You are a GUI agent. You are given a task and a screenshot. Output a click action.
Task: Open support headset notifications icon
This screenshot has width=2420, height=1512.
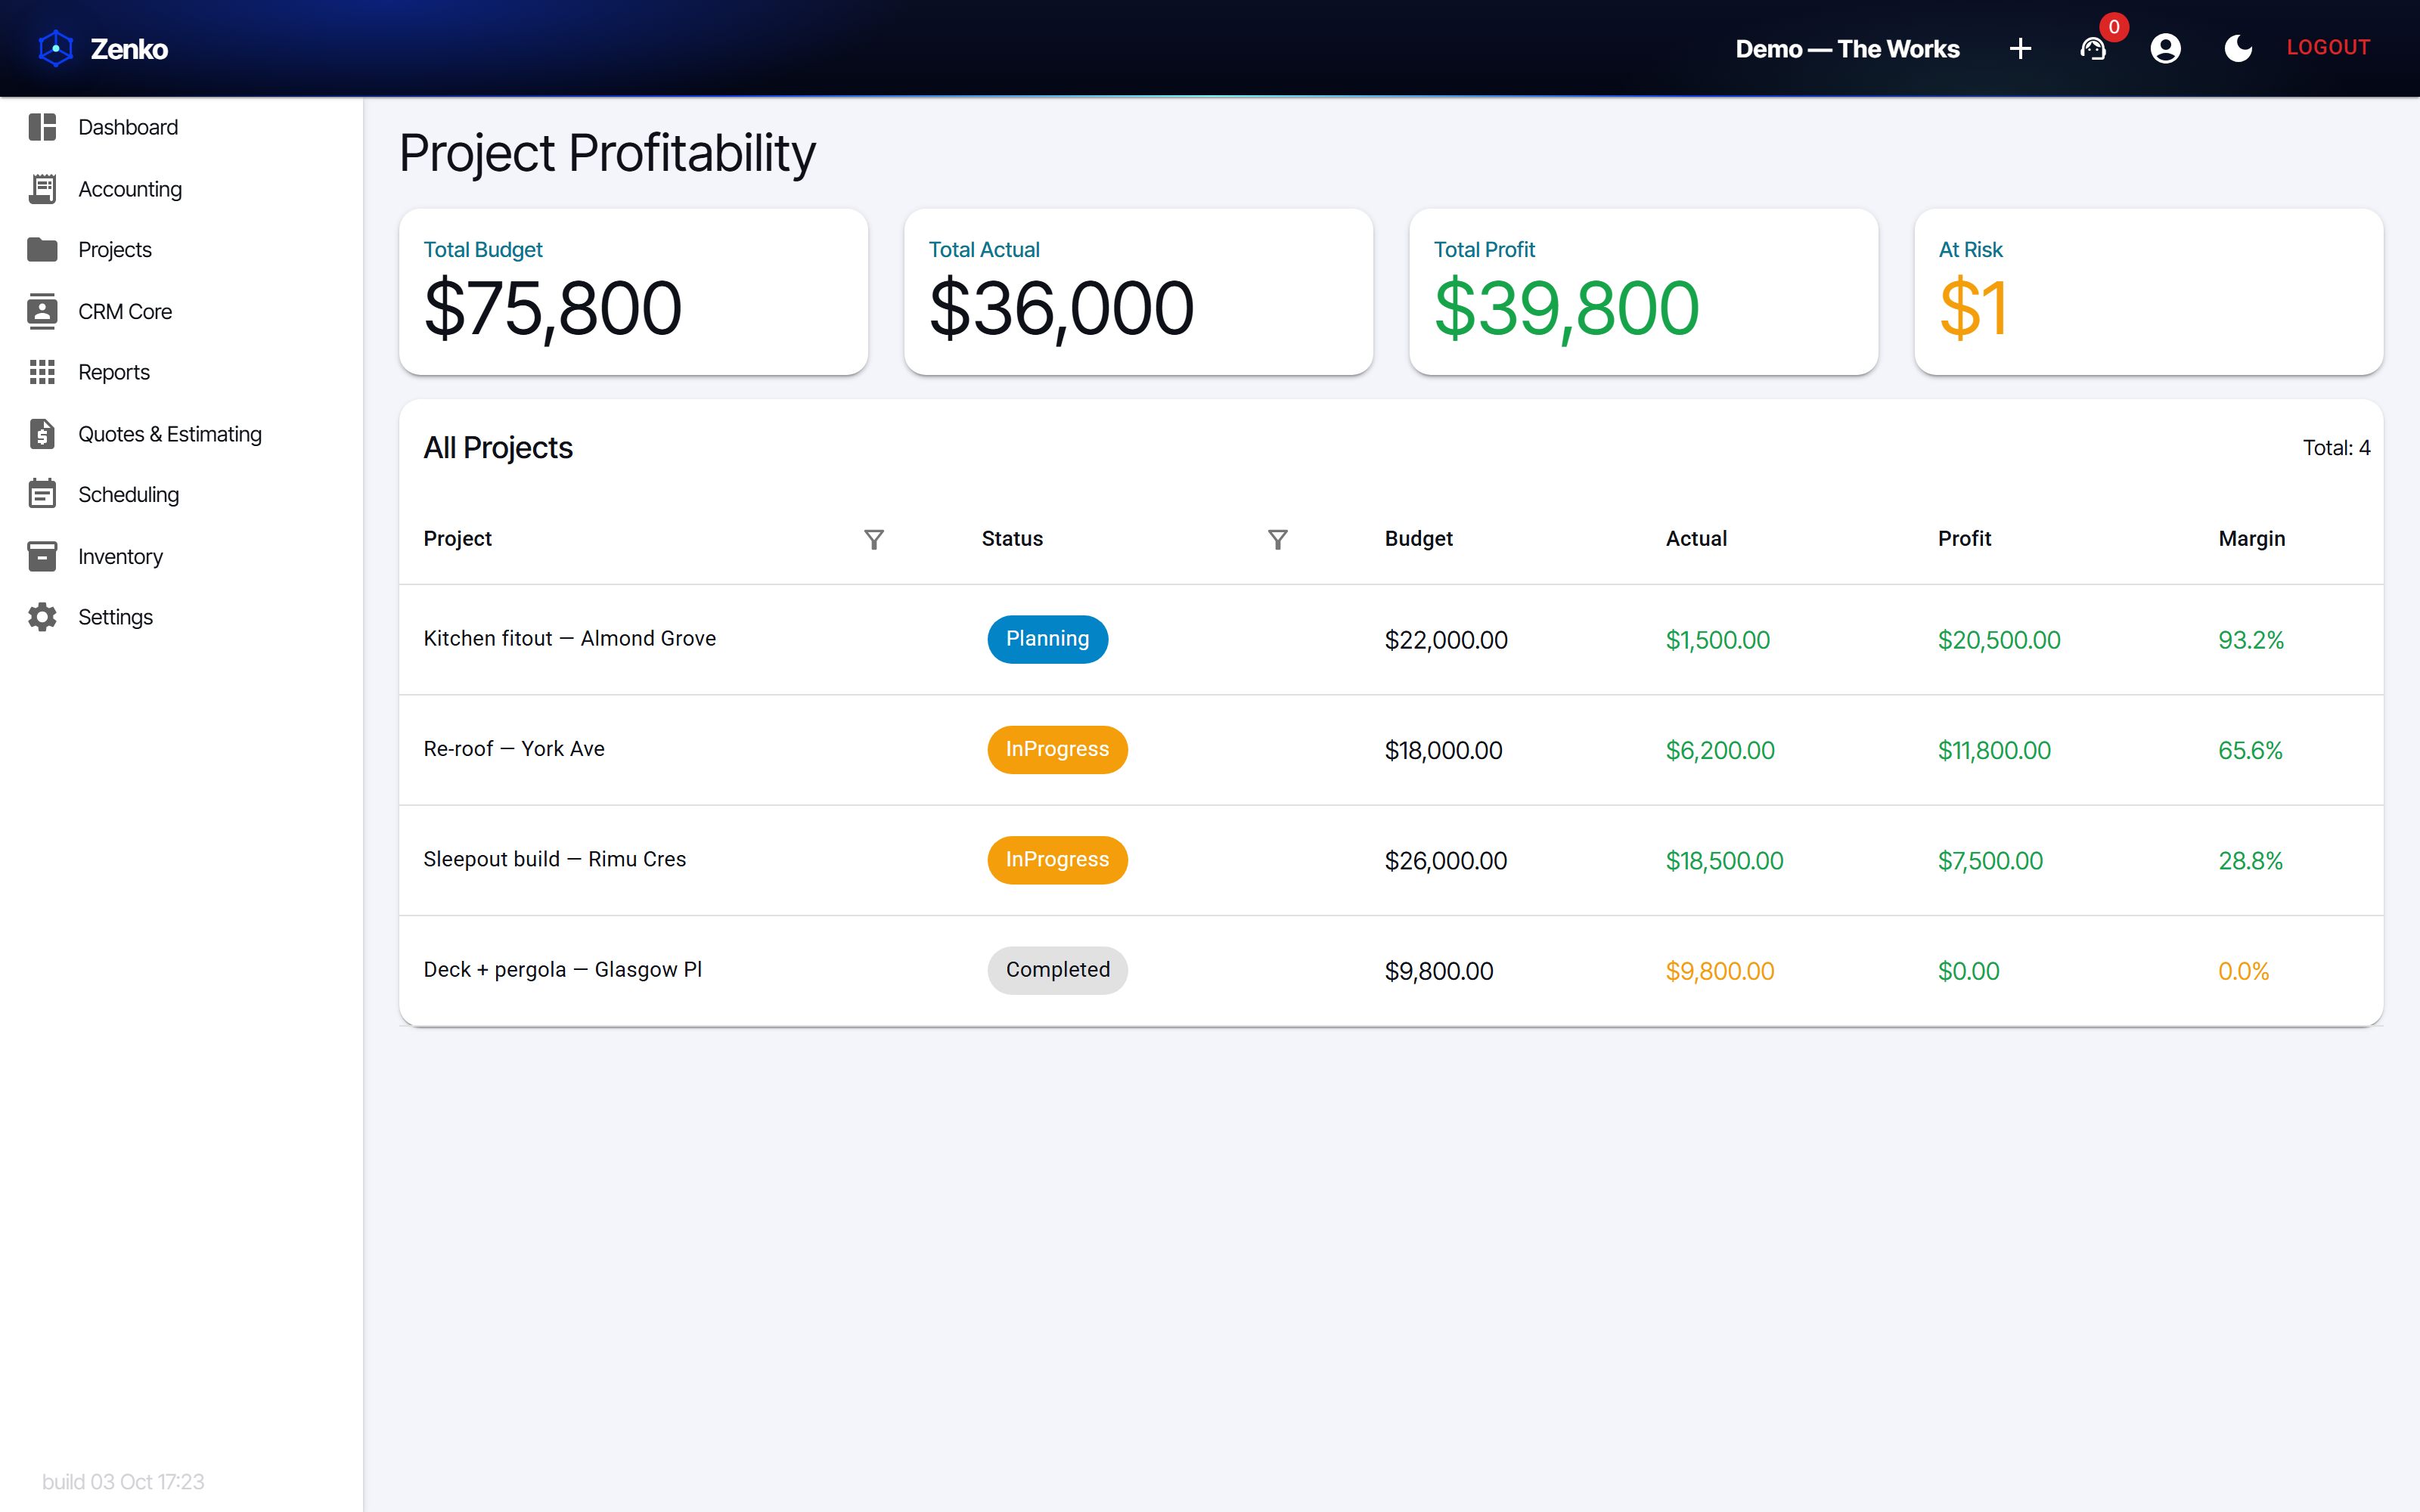2093,48
